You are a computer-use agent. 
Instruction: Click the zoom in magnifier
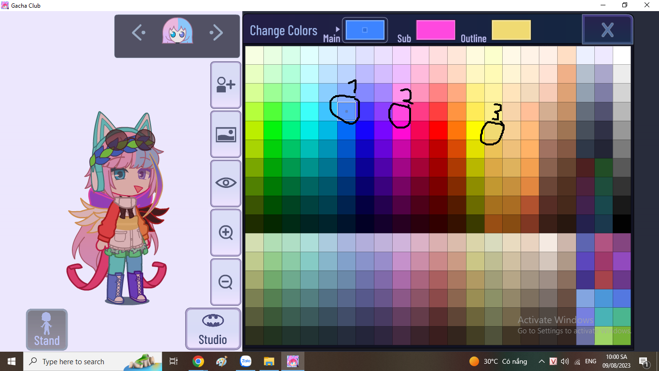[225, 232]
